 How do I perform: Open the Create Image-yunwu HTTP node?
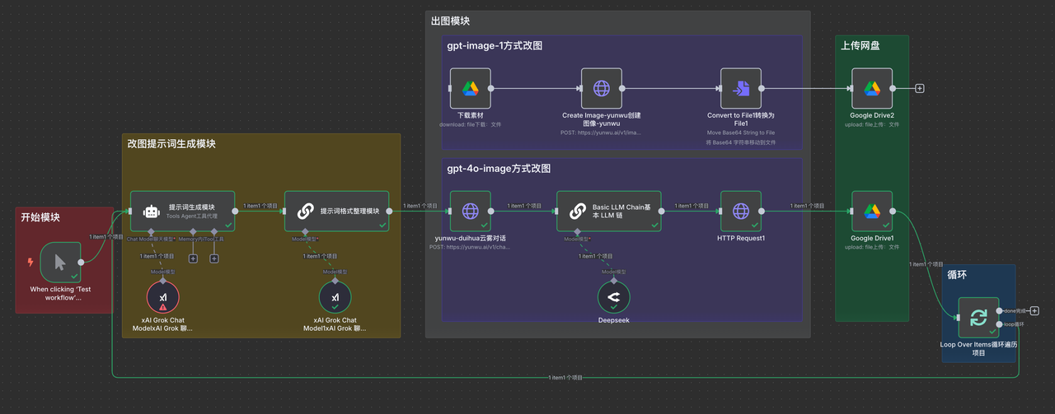point(602,88)
